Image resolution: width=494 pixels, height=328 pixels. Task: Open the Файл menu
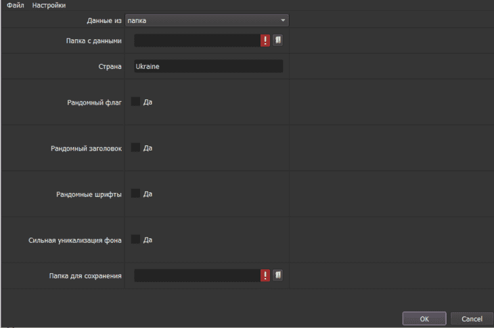click(15, 5)
